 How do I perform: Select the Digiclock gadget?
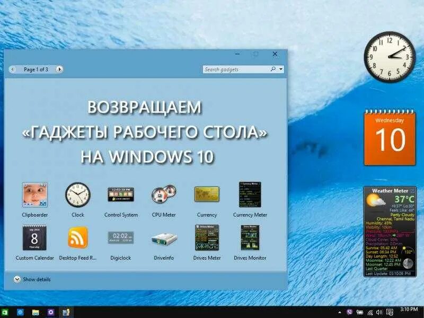(x=121, y=237)
